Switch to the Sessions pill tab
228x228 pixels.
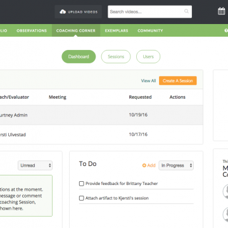pyautogui.click(x=116, y=56)
